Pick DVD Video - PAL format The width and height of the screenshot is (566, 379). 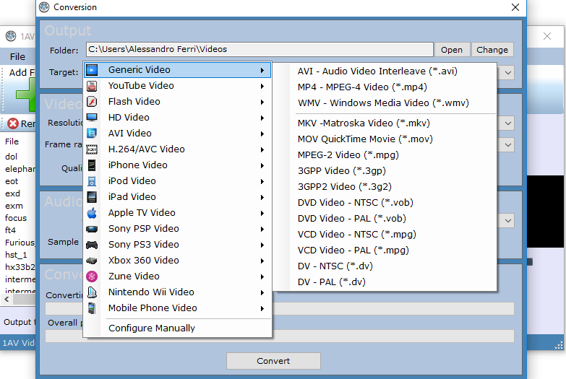coord(385,219)
